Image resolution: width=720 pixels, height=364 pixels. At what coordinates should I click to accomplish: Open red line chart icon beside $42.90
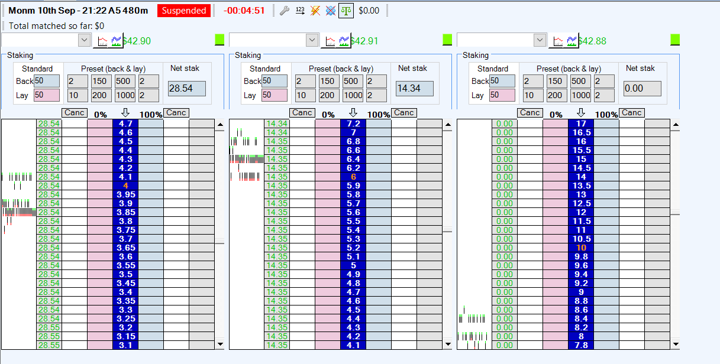103,40
